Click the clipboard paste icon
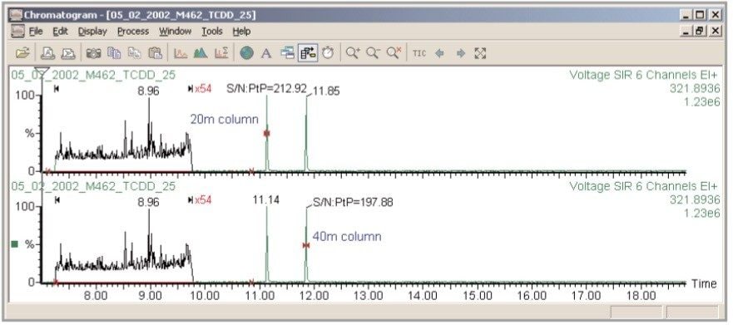Image resolution: width=733 pixels, height=325 pixels. (x=155, y=53)
